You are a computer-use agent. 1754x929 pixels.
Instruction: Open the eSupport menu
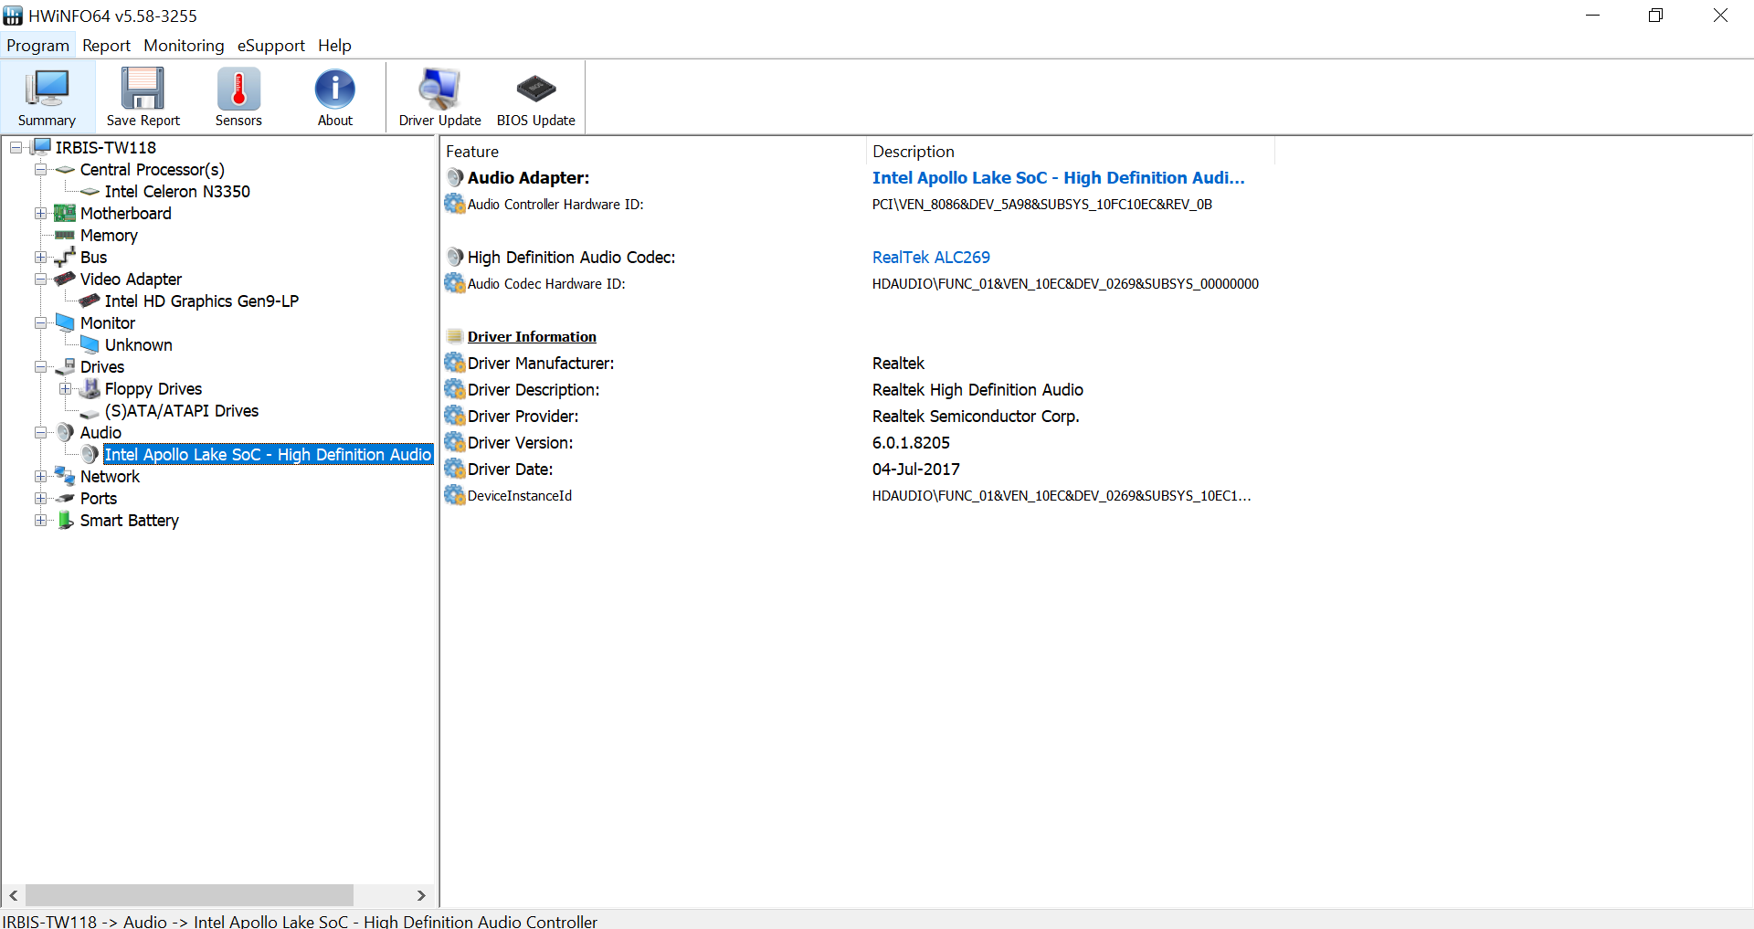point(270,46)
